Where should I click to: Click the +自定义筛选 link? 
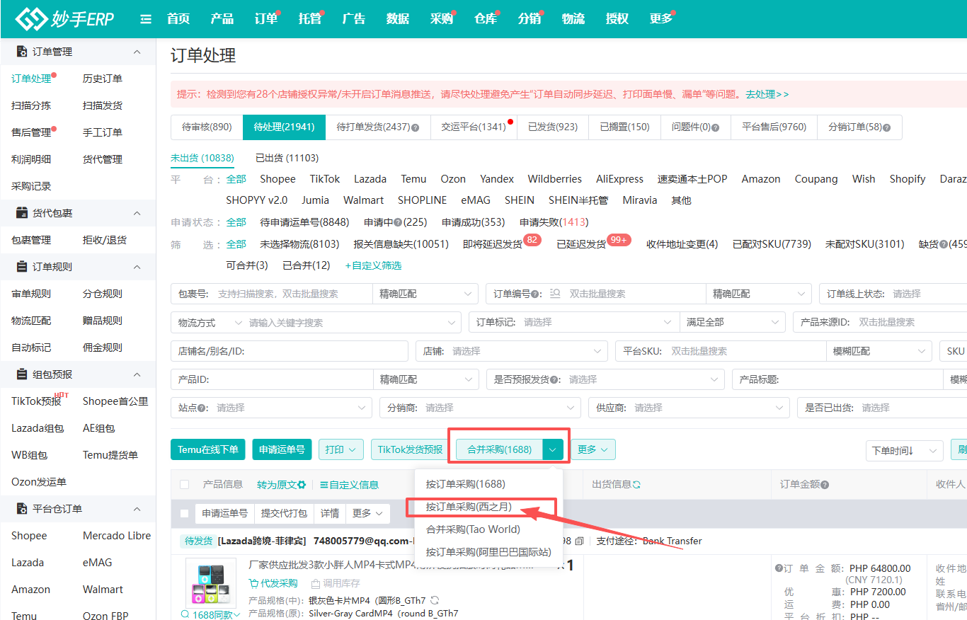[373, 265]
